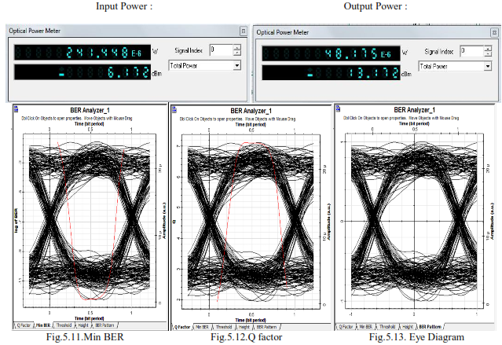
Task: Close the input Optical Power Meter panel
Action: click(244, 31)
